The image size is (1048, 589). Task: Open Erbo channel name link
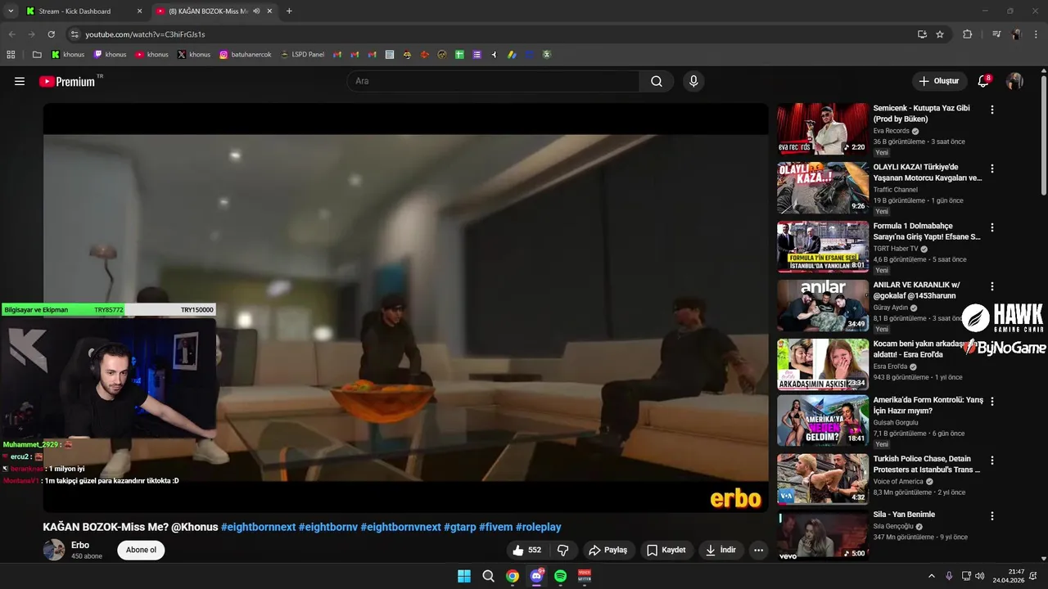(x=80, y=545)
